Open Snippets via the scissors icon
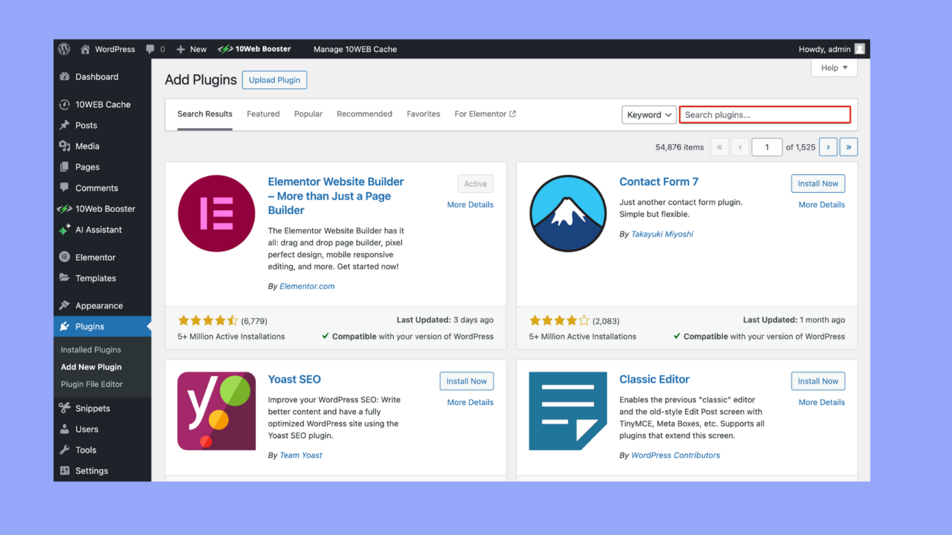 point(65,408)
